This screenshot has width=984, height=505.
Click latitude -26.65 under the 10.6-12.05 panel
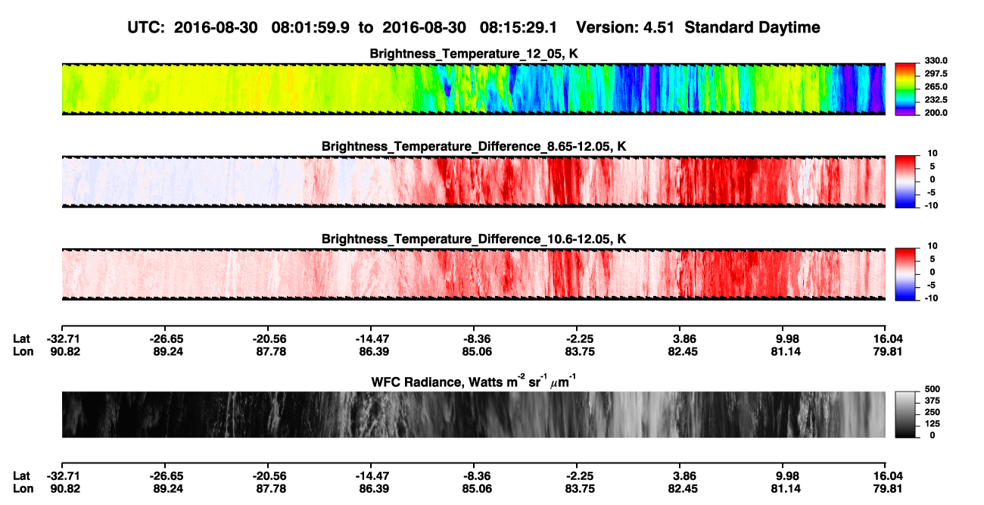[x=165, y=339]
